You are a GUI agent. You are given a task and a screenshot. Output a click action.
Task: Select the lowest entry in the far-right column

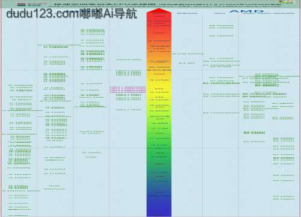[x=283, y=198]
